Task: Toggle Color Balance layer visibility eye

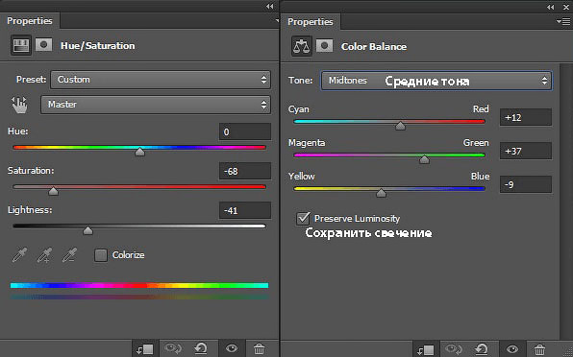Action: click(x=512, y=350)
